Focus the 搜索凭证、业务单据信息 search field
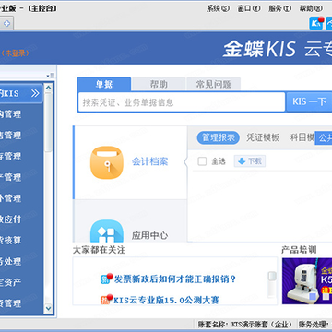Viewport: 332px width, 332px height. [x=182, y=102]
